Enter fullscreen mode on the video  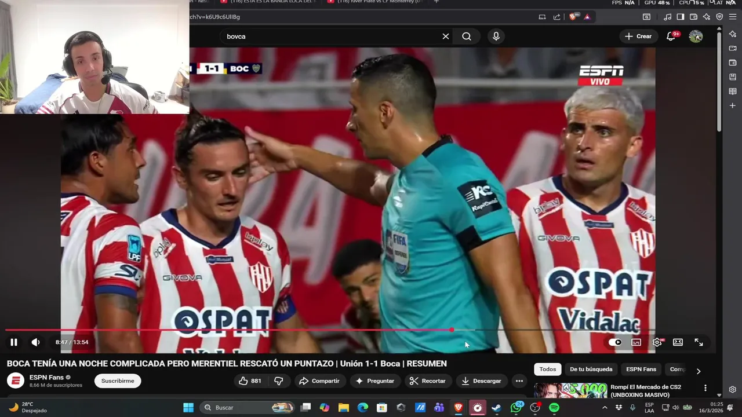699,342
